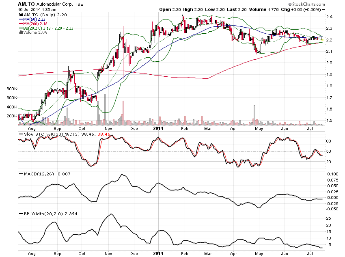
Task: Click the Slow STO %K(30) %D(3) indicator label
Action: 52,134
